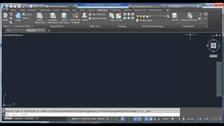Toggle polar tracking in status bar

pos(122,119)
